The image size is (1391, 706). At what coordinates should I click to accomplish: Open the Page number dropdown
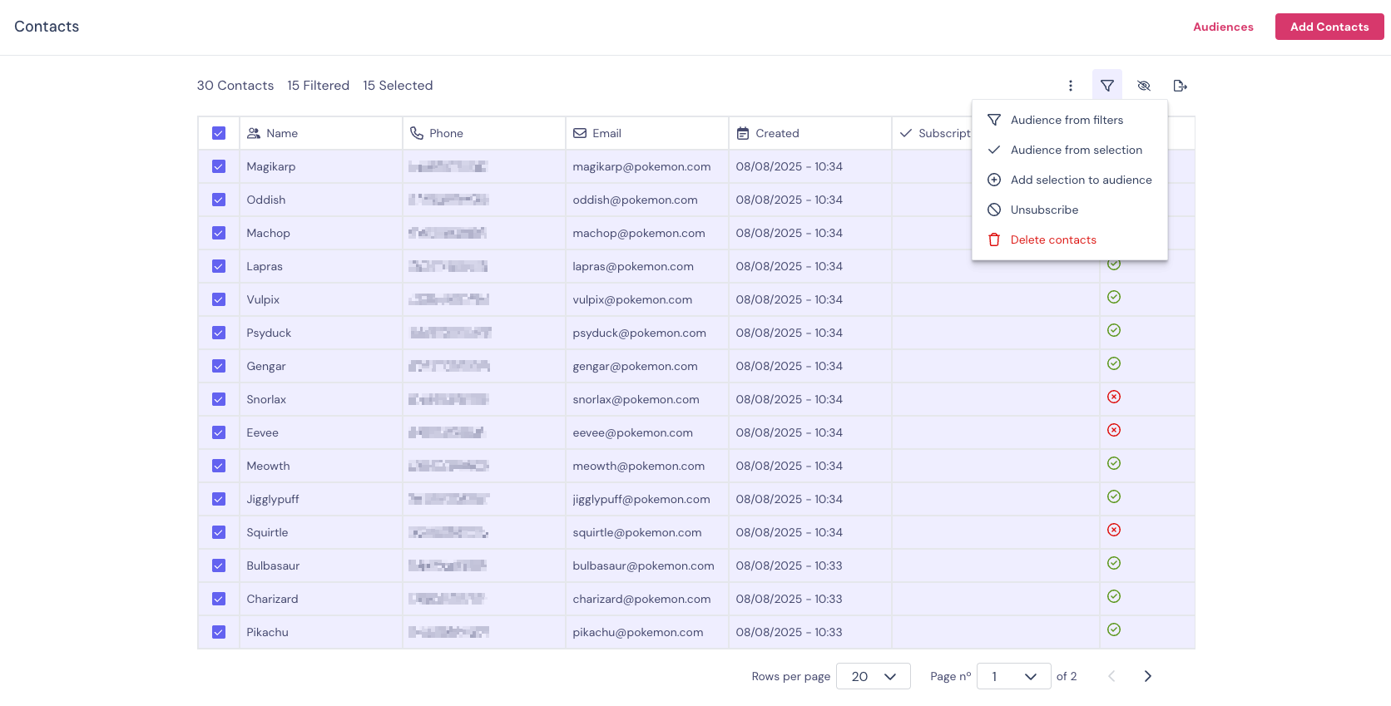pyautogui.click(x=1014, y=676)
